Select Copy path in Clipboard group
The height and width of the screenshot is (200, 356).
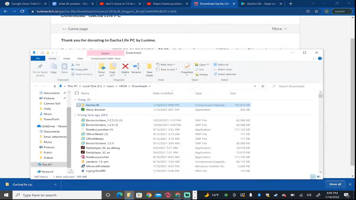pyautogui.click(x=79, y=69)
